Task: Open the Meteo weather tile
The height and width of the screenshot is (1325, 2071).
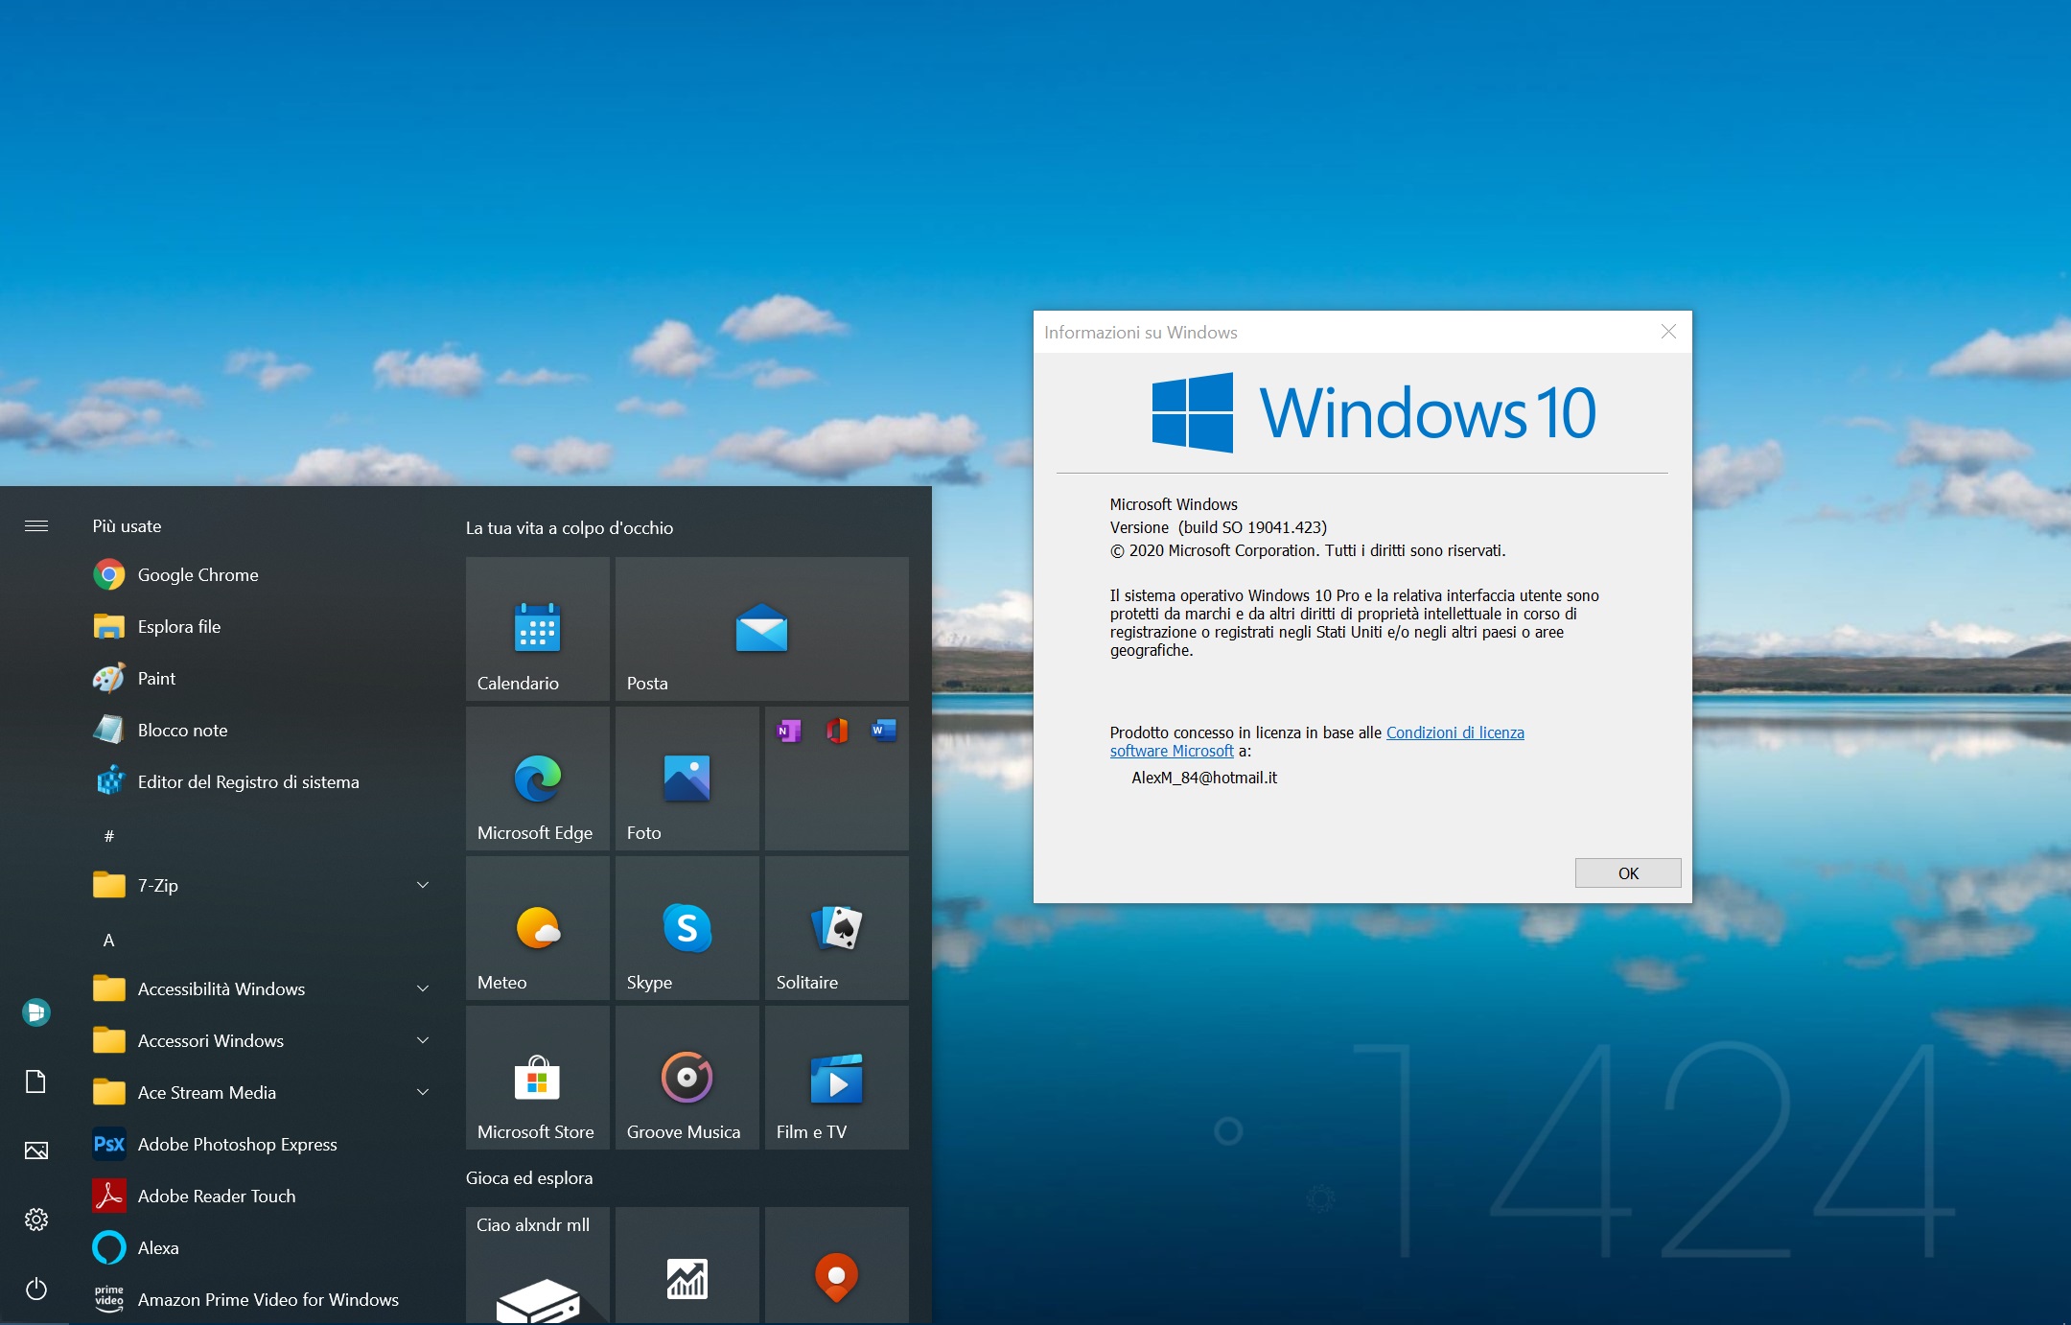Action: click(x=538, y=928)
